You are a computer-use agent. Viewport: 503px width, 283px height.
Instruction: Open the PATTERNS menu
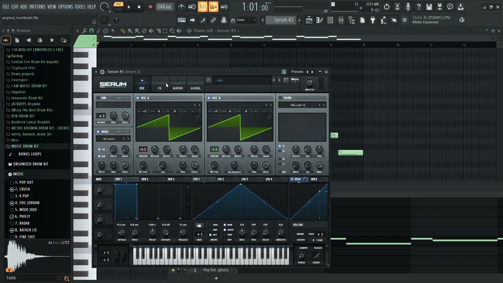[37, 7]
